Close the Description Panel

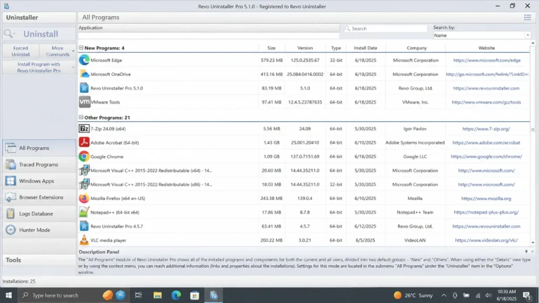click(532, 252)
